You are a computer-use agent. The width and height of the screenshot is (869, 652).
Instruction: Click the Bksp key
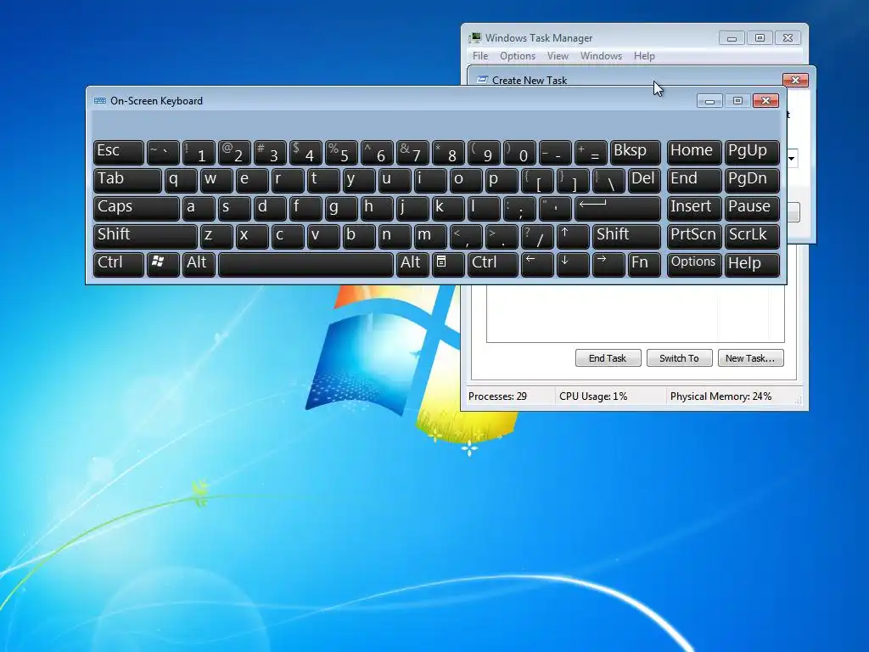click(x=635, y=153)
